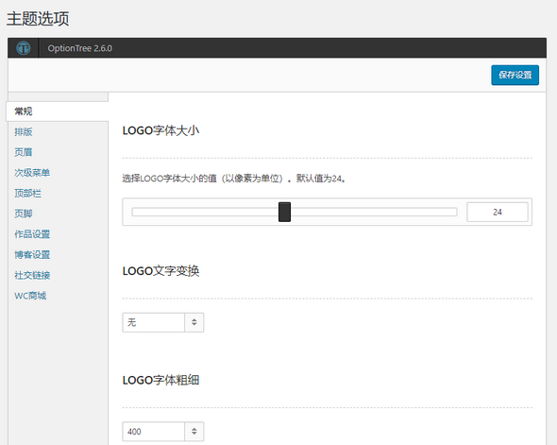Image resolution: width=557 pixels, height=445 pixels.
Task: Open the 排版 tab
Action: tap(24, 132)
